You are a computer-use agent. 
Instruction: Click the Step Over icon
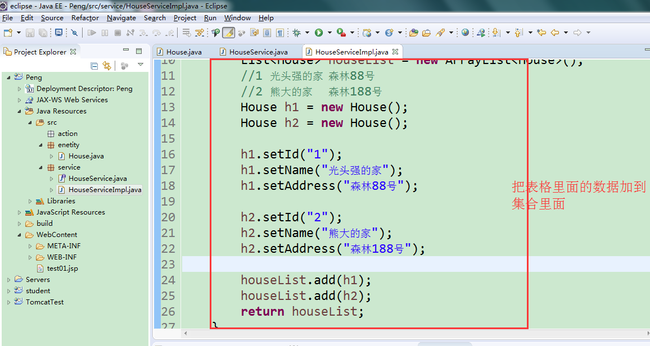(x=157, y=33)
